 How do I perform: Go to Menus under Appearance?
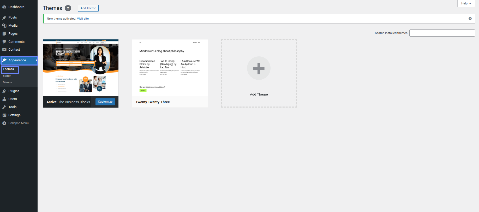[x=7, y=82]
